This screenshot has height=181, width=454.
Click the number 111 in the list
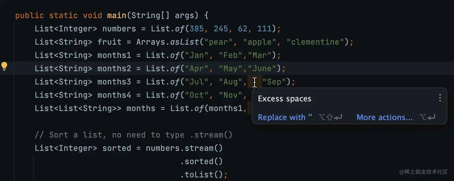[x=265, y=29]
